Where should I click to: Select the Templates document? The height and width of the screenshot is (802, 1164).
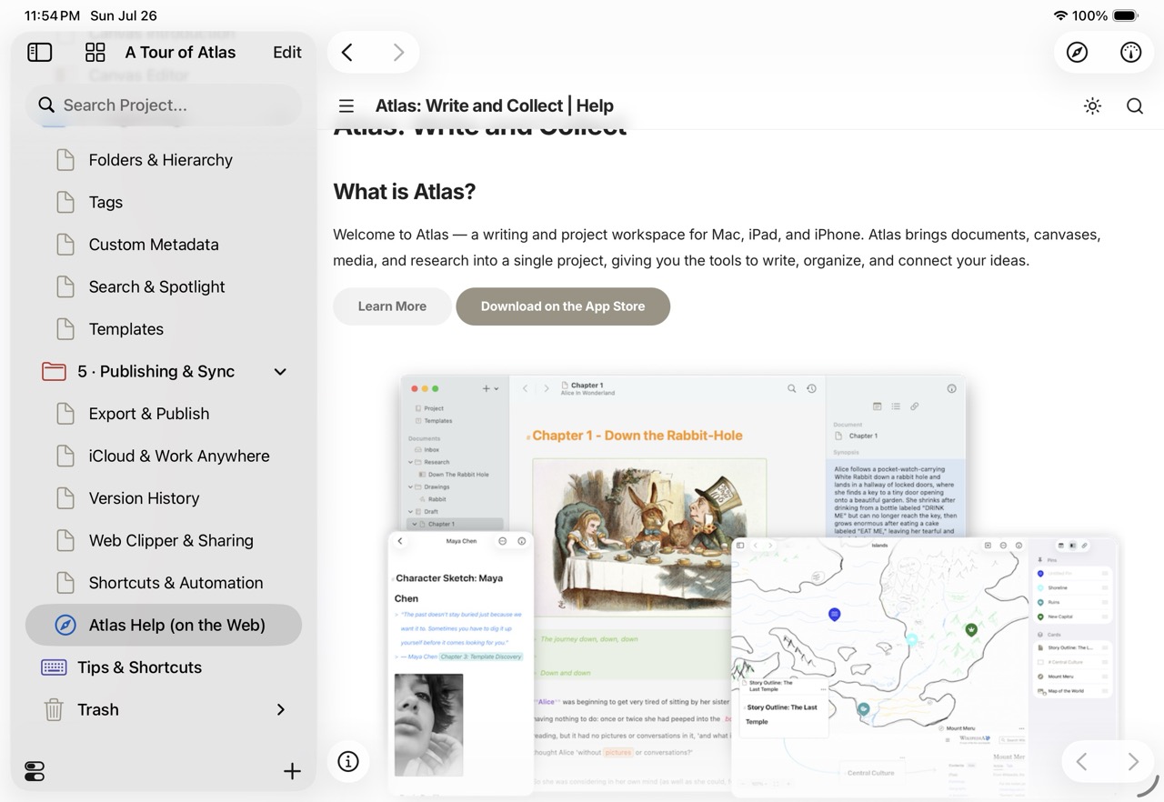164,329
